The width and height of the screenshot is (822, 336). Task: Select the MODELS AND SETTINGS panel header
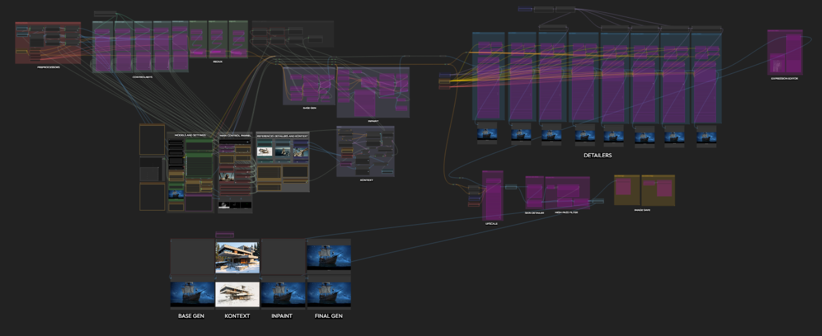190,135
